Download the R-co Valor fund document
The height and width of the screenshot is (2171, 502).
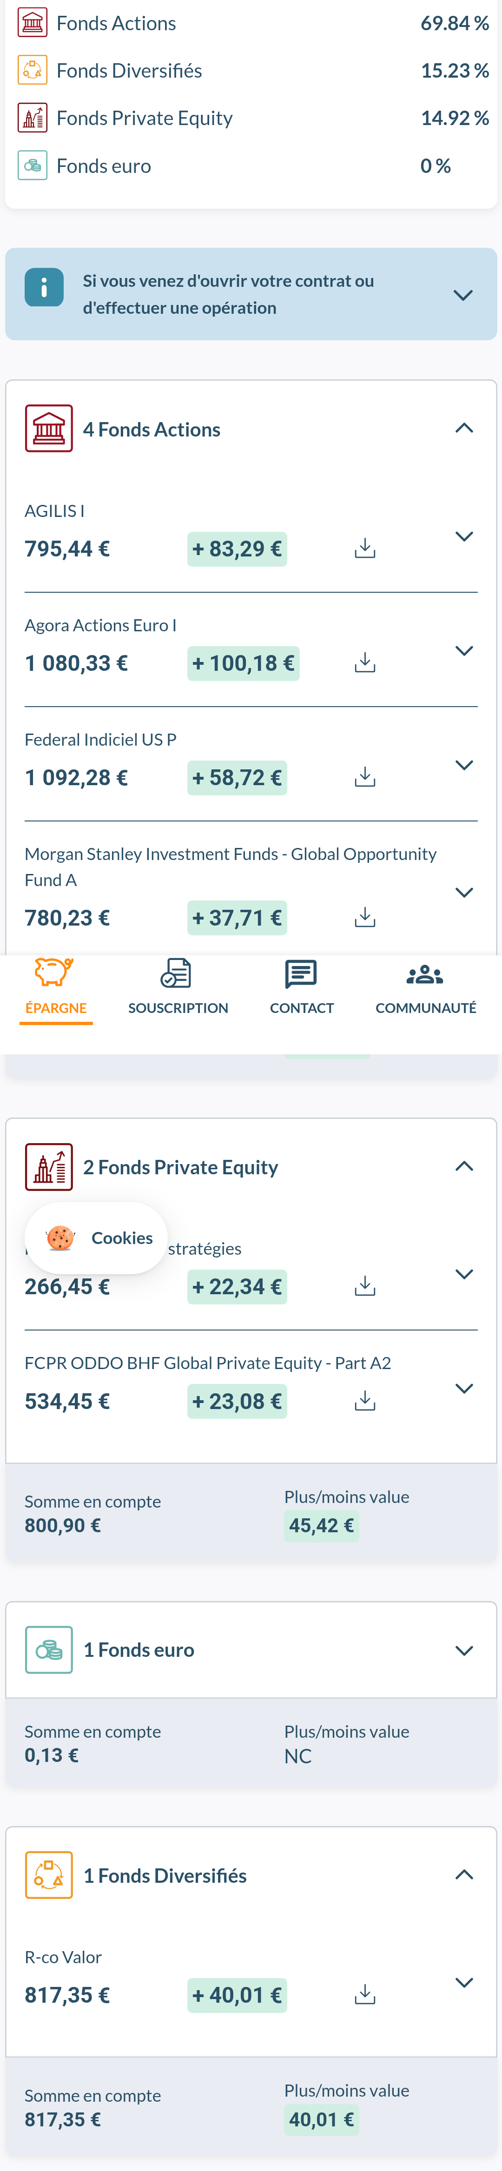coord(365,1994)
